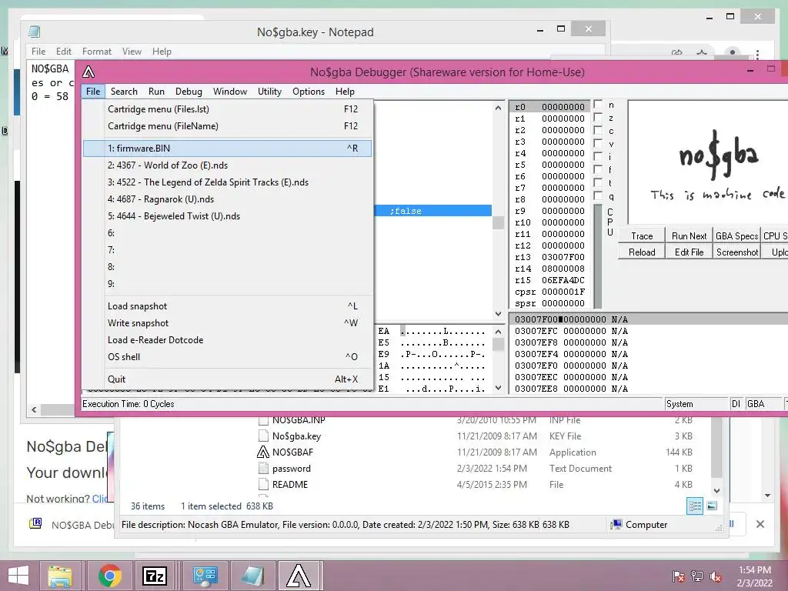Open The Legend of Zelda Spirit Tracks rom
Screen dimensions: 788x591
pos(227,182)
